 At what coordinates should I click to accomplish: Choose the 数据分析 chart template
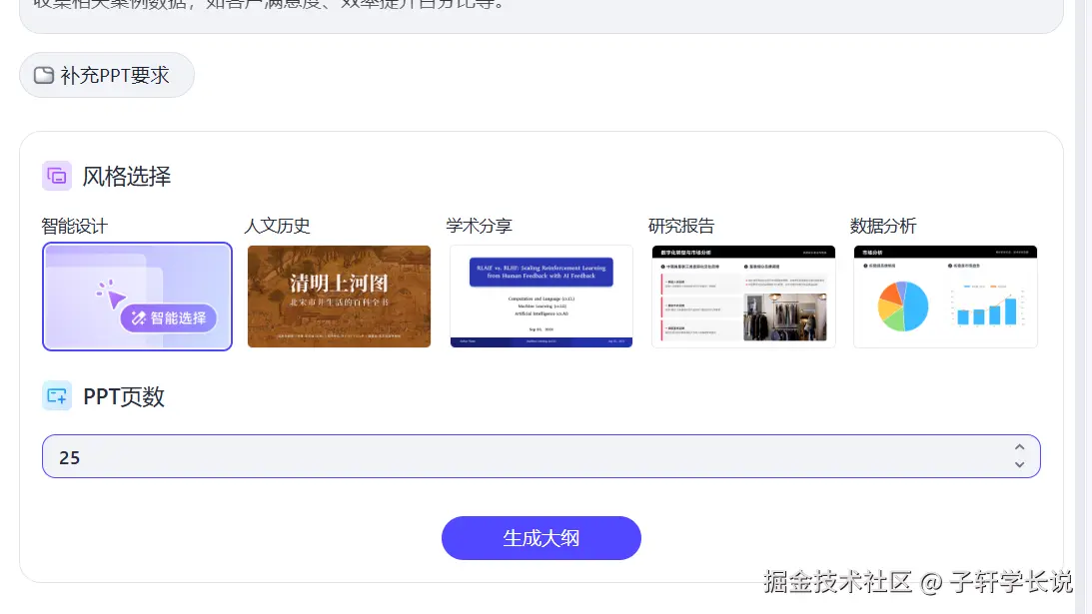coord(945,297)
